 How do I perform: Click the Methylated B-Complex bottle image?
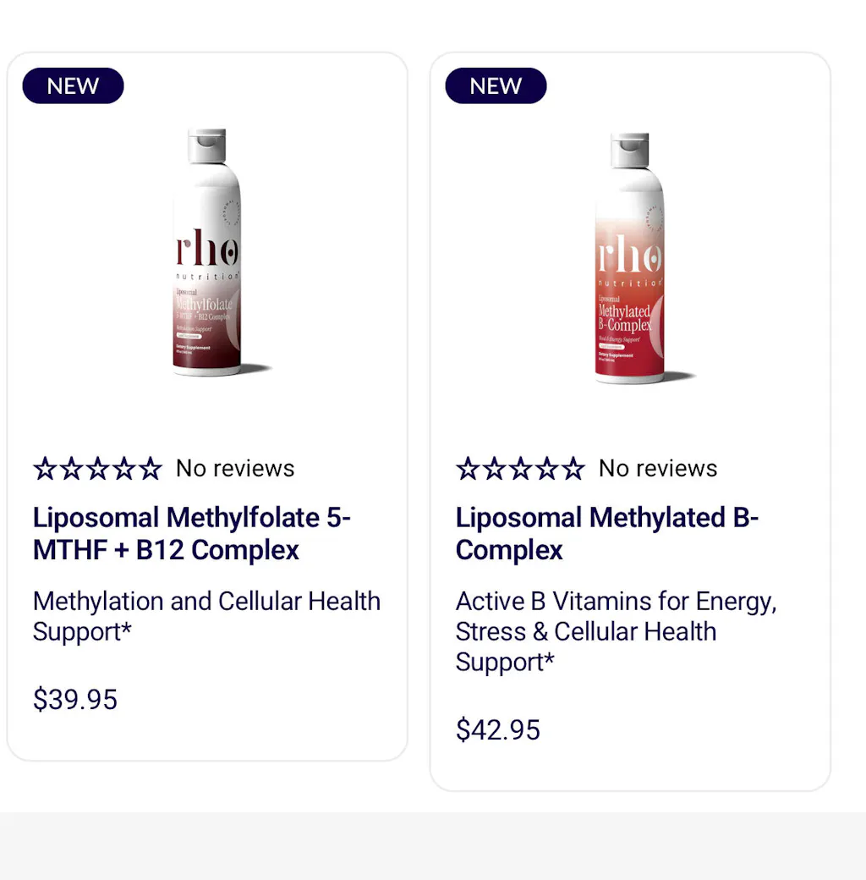coord(630,258)
